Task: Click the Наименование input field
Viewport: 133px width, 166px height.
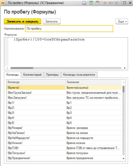Action: (x=69, y=29)
